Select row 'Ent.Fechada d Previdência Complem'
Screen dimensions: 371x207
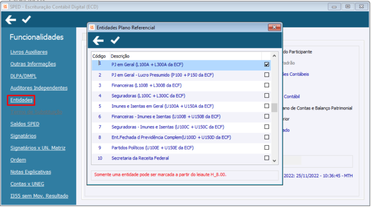(181, 137)
